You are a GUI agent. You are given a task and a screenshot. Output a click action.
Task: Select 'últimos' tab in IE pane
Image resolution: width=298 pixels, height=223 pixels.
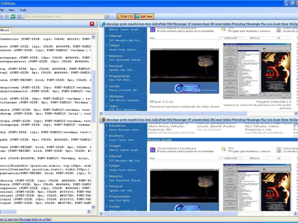coord(255,38)
